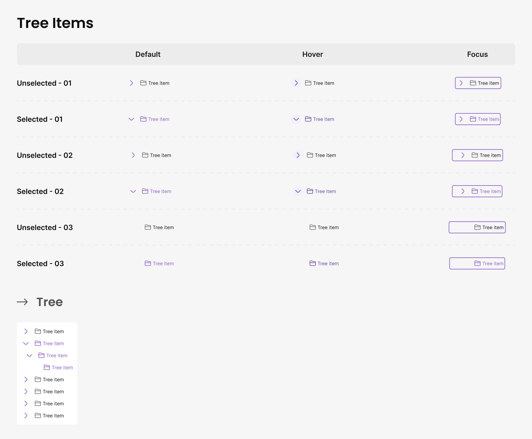The height and width of the screenshot is (439, 532).
Task: Expand highlighted chevron in Unselected - 01 Hover cell
Action: click(296, 83)
